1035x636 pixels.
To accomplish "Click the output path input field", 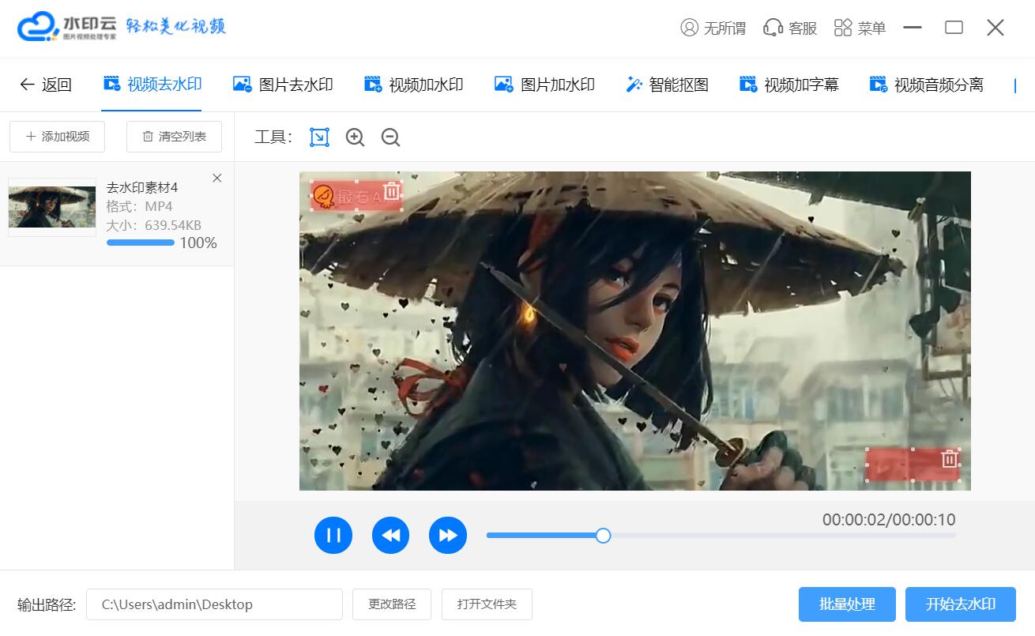I will coord(214,604).
